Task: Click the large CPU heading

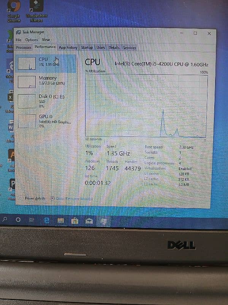Action: [x=93, y=62]
